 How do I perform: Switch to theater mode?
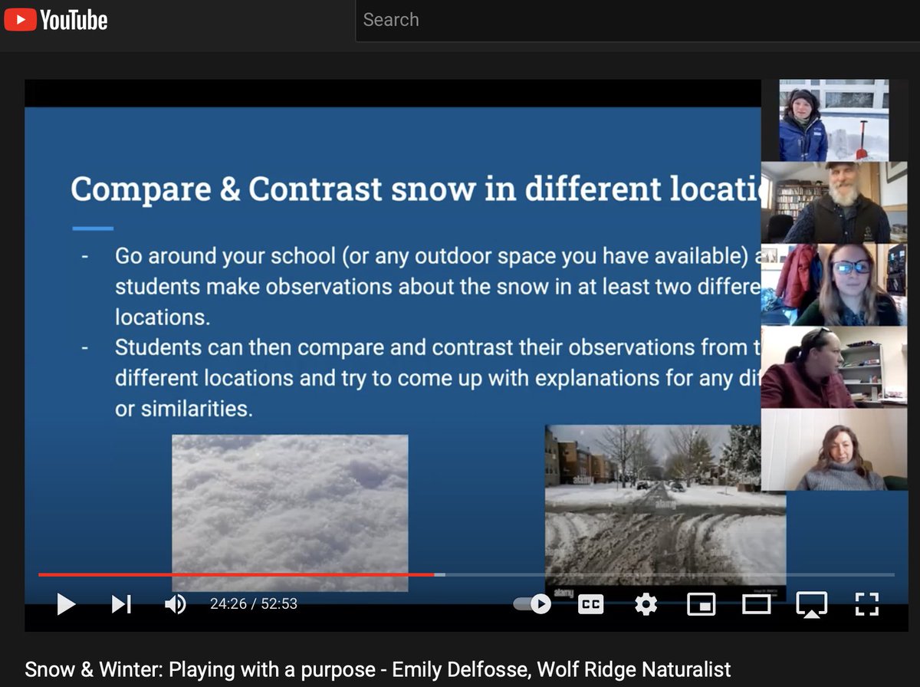tap(756, 604)
